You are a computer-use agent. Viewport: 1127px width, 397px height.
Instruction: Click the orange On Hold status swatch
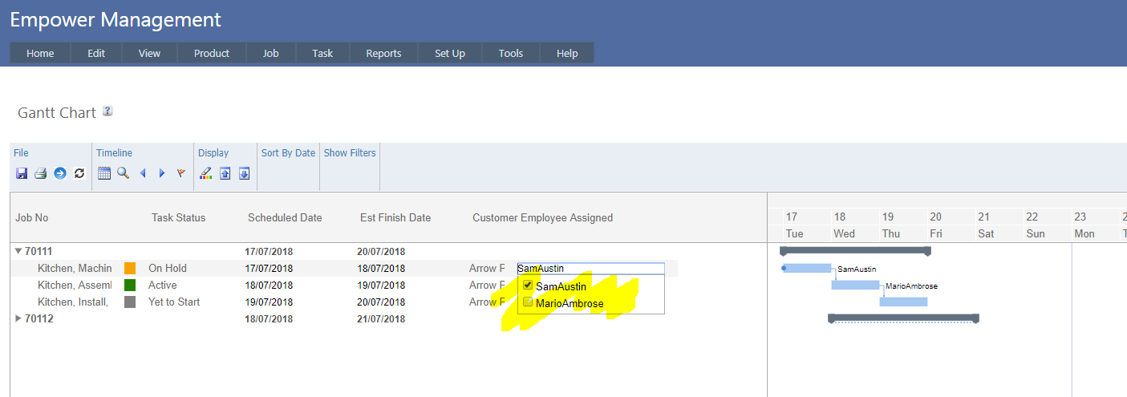pos(130,269)
